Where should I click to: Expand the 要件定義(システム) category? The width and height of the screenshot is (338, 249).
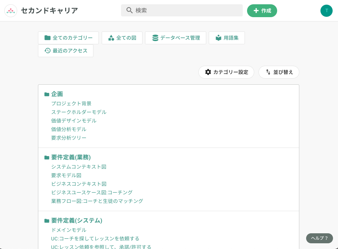point(77,220)
